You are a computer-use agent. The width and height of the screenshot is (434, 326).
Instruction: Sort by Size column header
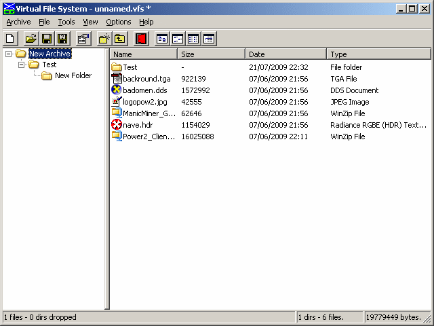(x=211, y=54)
